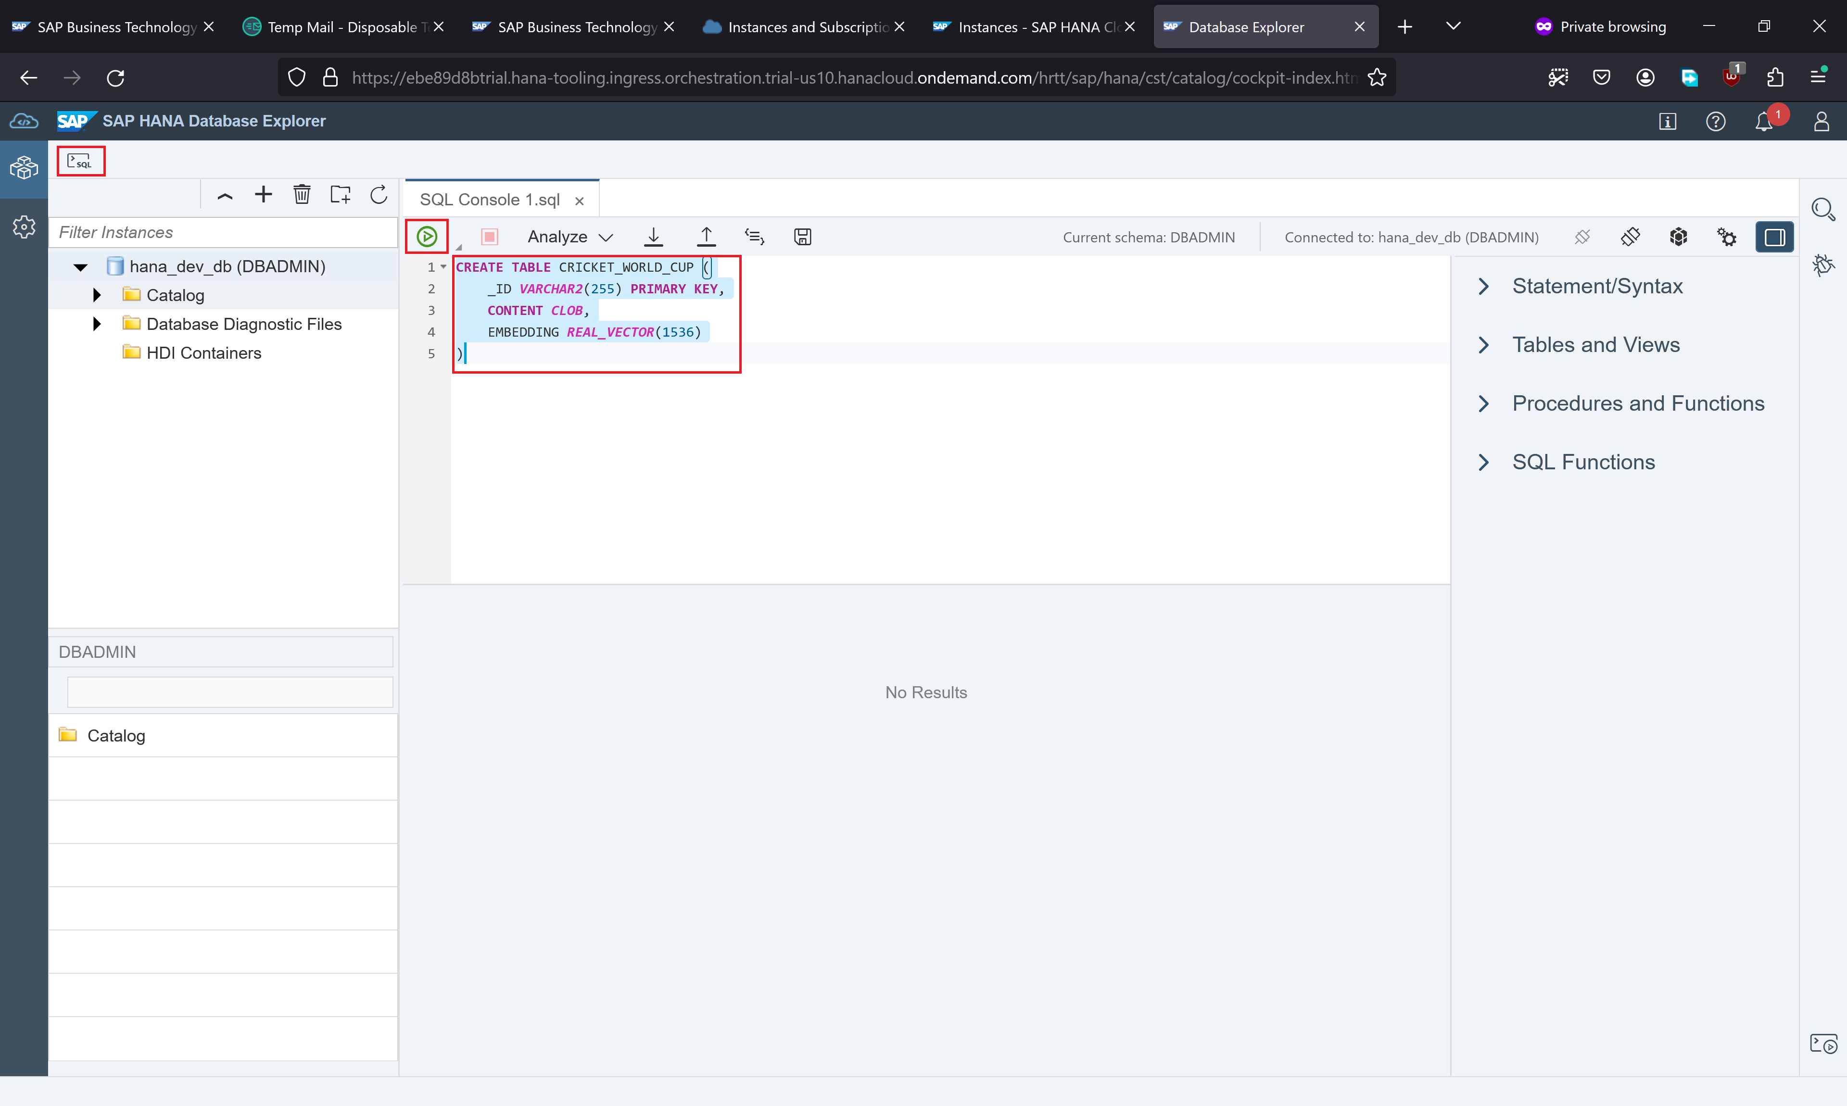The width and height of the screenshot is (1847, 1106).
Task: Run the SQL statement with green play icon
Action: pos(426,237)
